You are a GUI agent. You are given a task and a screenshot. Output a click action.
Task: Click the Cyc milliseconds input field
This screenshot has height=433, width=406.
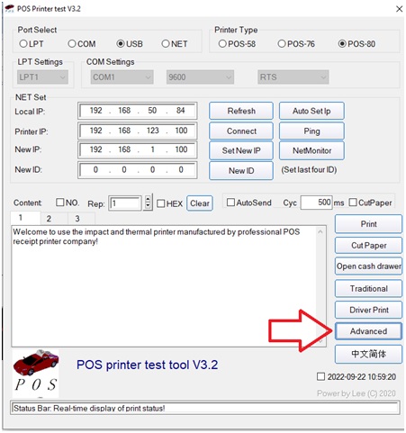pos(316,203)
